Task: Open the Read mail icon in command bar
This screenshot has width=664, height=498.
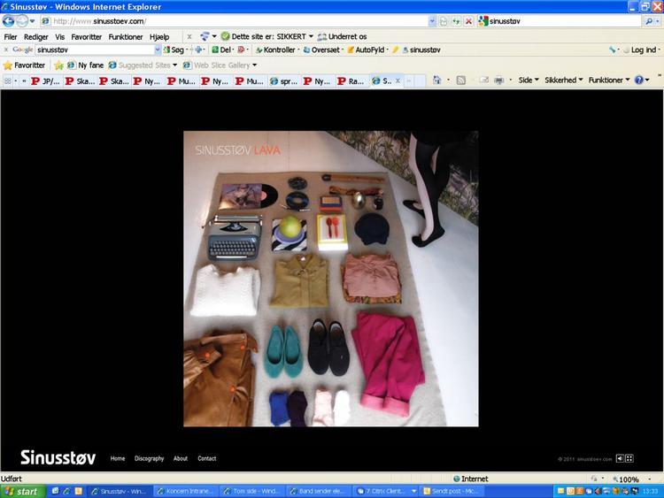Action: (x=484, y=80)
